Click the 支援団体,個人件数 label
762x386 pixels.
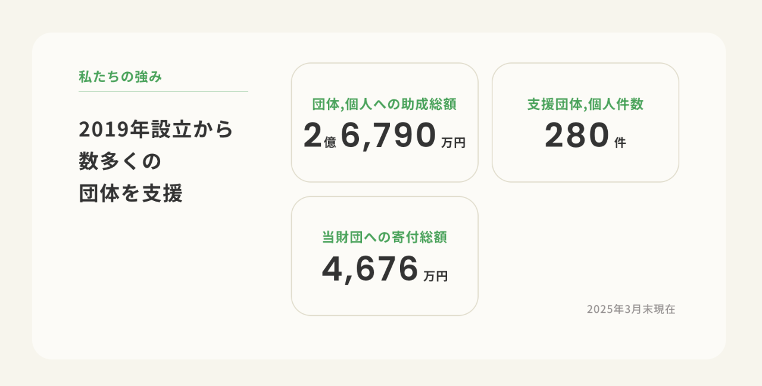click(585, 105)
